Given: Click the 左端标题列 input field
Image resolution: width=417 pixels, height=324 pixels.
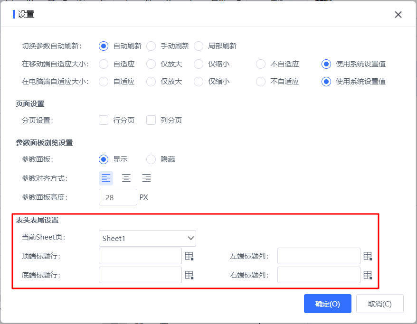Looking at the screenshot, I should point(319,256).
